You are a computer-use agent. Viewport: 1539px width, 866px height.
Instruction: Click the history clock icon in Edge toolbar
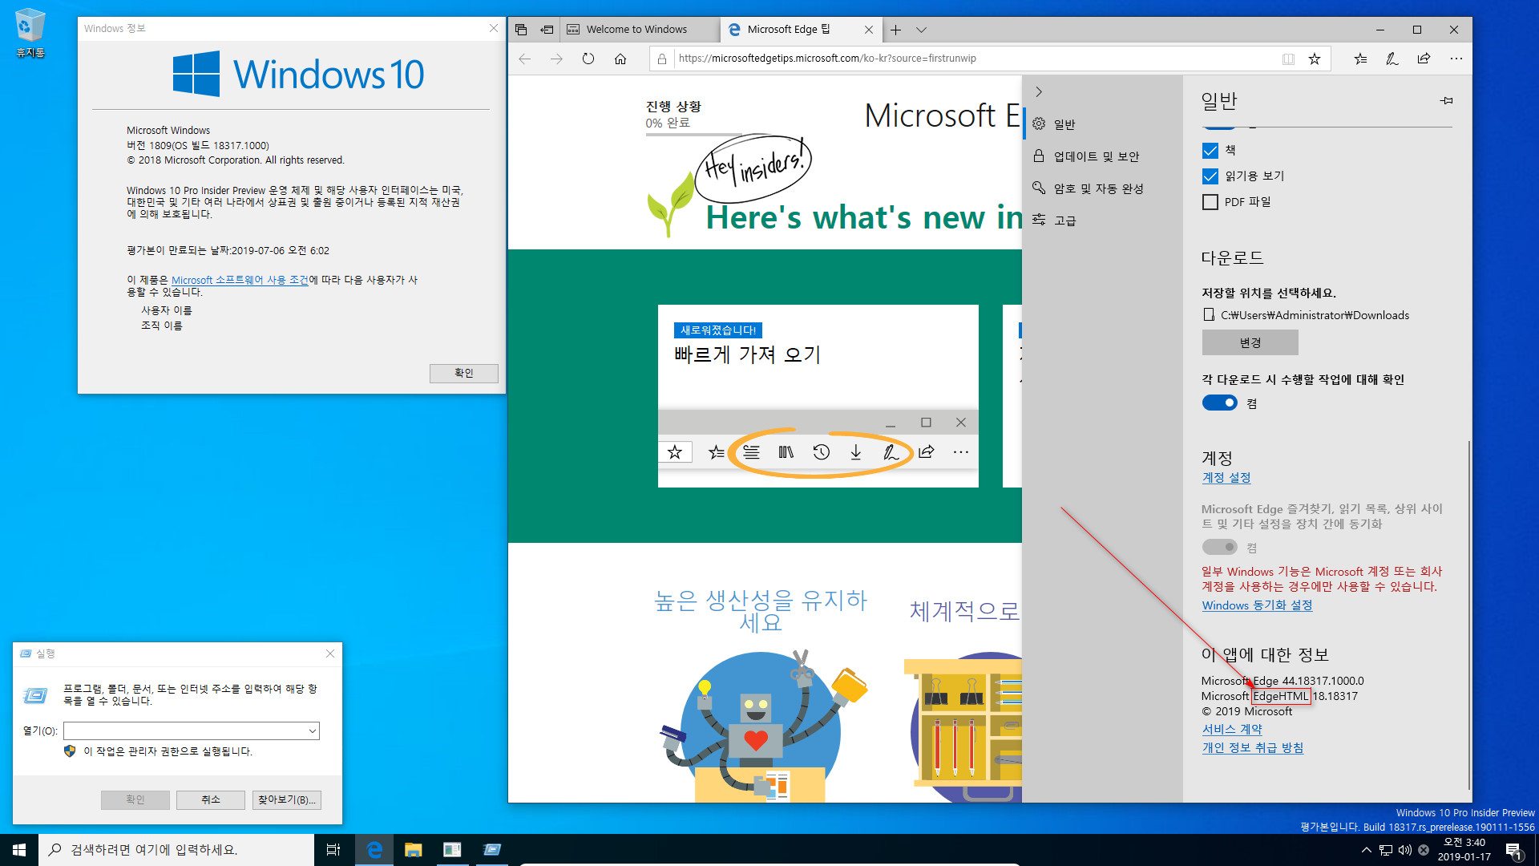coord(820,452)
